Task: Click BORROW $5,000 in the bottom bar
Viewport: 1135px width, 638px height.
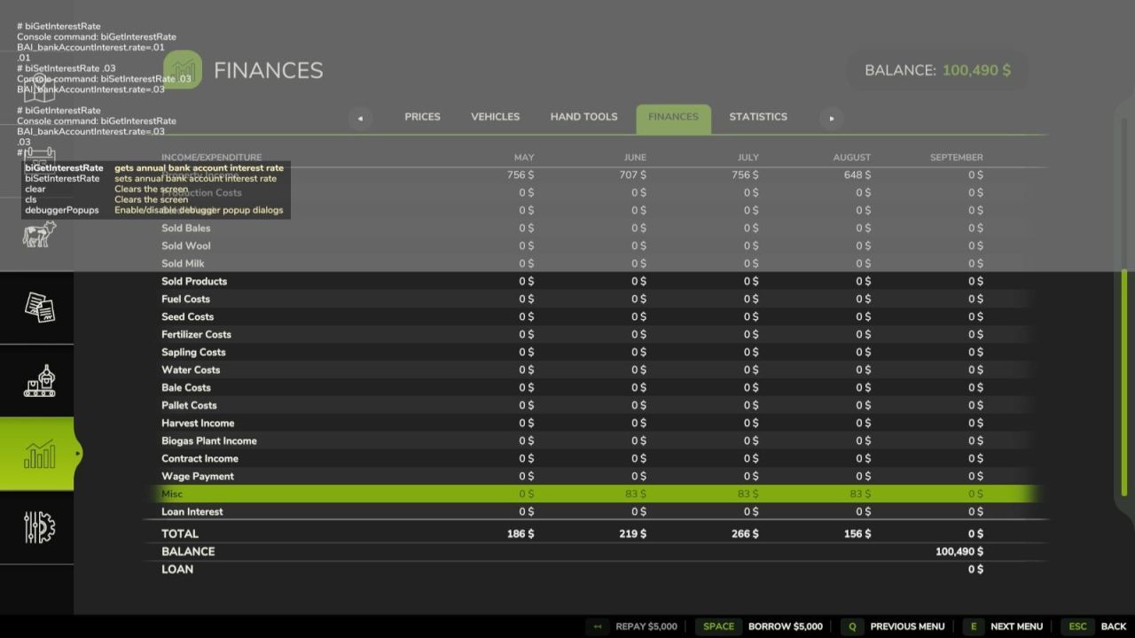Action: pyautogui.click(x=784, y=626)
